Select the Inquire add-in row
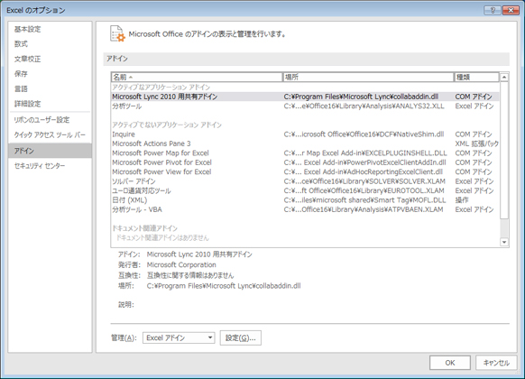 (x=305, y=134)
